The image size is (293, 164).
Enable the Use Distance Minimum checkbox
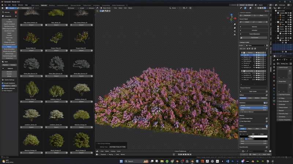pos(241,111)
